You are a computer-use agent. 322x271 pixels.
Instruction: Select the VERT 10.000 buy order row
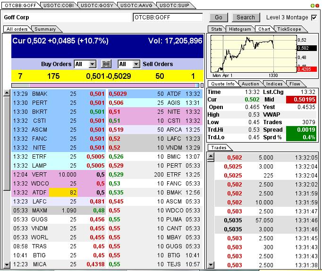point(59,175)
